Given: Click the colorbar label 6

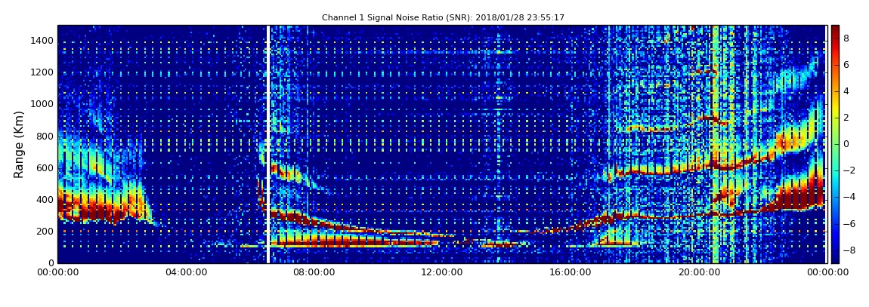Looking at the screenshot, I should point(846,65).
